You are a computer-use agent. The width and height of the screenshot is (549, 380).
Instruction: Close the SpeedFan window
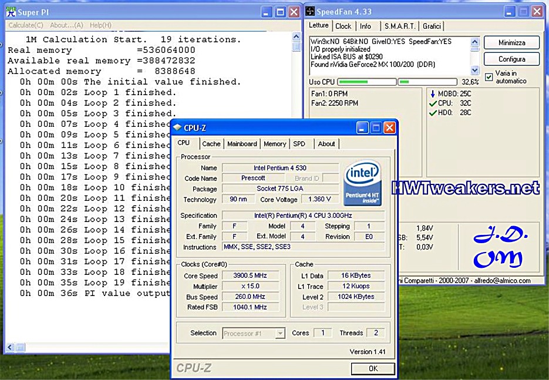[537, 12]
